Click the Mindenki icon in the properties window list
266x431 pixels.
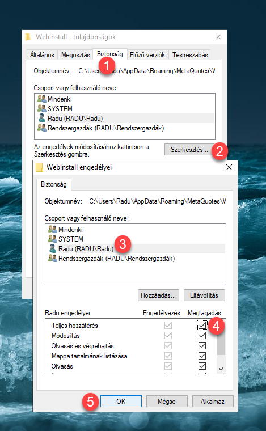coord(42,99)
